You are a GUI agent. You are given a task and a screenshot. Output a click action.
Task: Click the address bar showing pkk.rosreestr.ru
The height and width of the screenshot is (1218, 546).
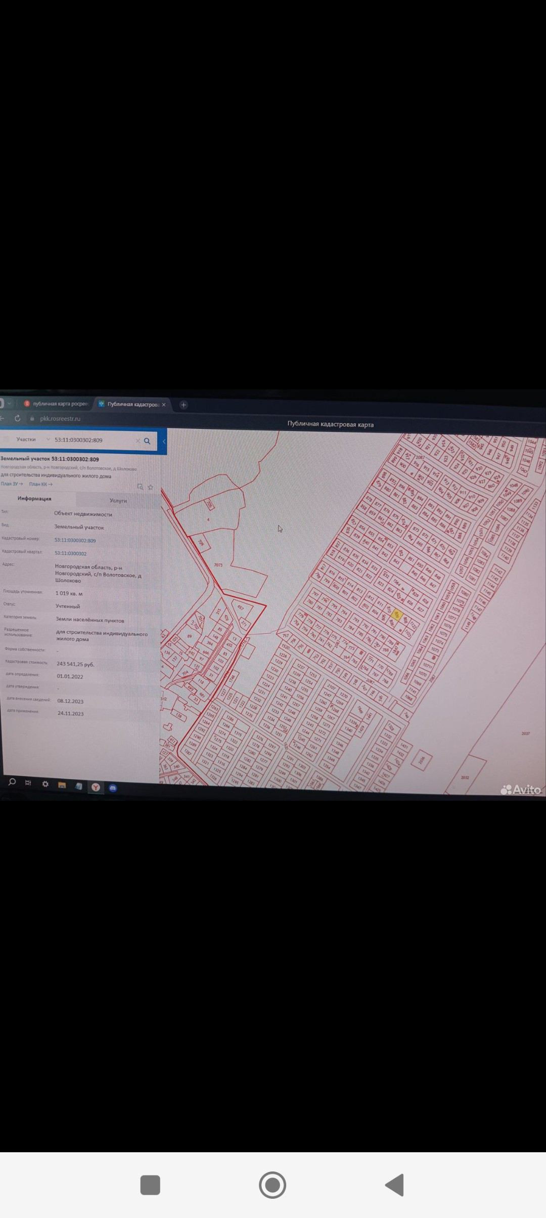pos(60,419)
